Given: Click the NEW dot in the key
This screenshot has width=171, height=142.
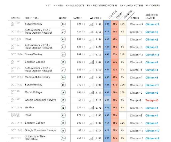Looking at the screenshot, I should click(x=54, y=6).
